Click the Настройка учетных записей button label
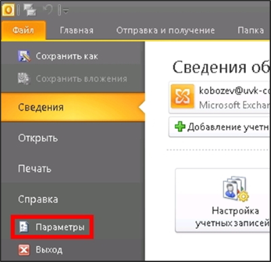 (232, 217)
